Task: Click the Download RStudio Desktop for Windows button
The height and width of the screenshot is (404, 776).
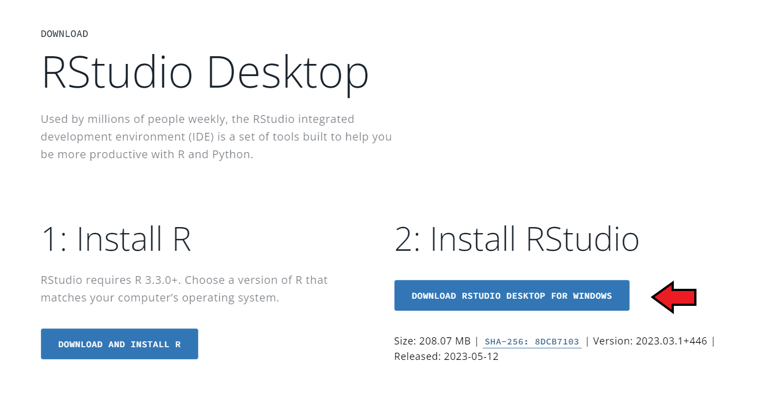Action: pos(511,295)
